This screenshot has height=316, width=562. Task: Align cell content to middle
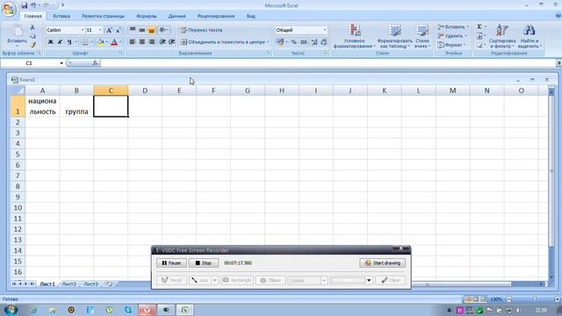(x=142, y=30)
